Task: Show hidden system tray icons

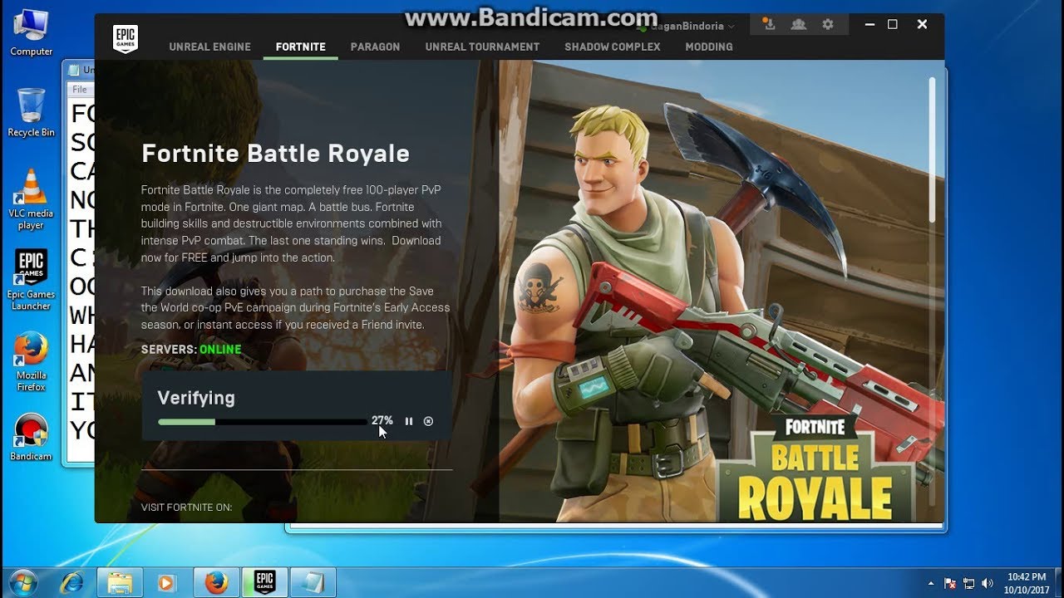Action: (x=931, y=583)
